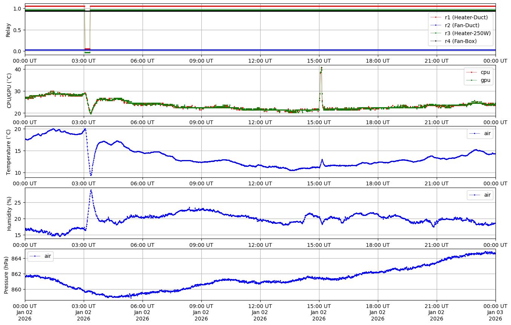Select the r2 (Fan-Duct) legend entry

point(462,25)
